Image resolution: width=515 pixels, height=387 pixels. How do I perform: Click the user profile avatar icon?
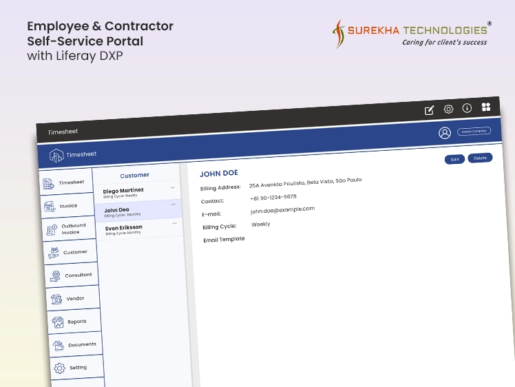click(x=445, y=133)
